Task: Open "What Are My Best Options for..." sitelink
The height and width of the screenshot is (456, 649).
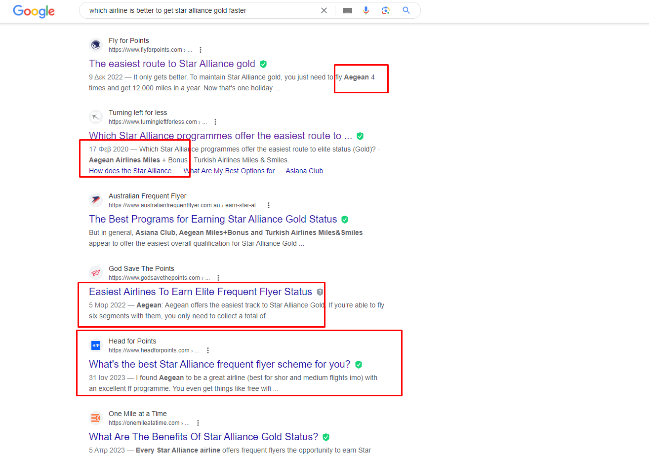Action: tap(231, 171)
